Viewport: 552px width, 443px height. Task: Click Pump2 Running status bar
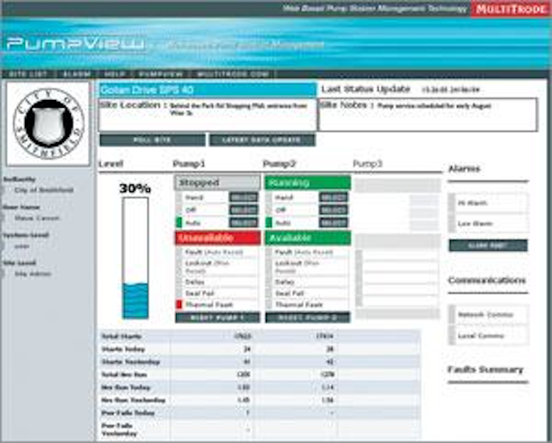[308, 183]
